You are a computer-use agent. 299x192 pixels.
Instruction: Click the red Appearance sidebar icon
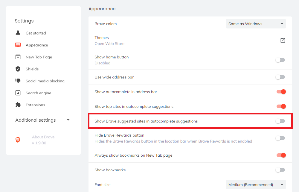coord(18,45)
